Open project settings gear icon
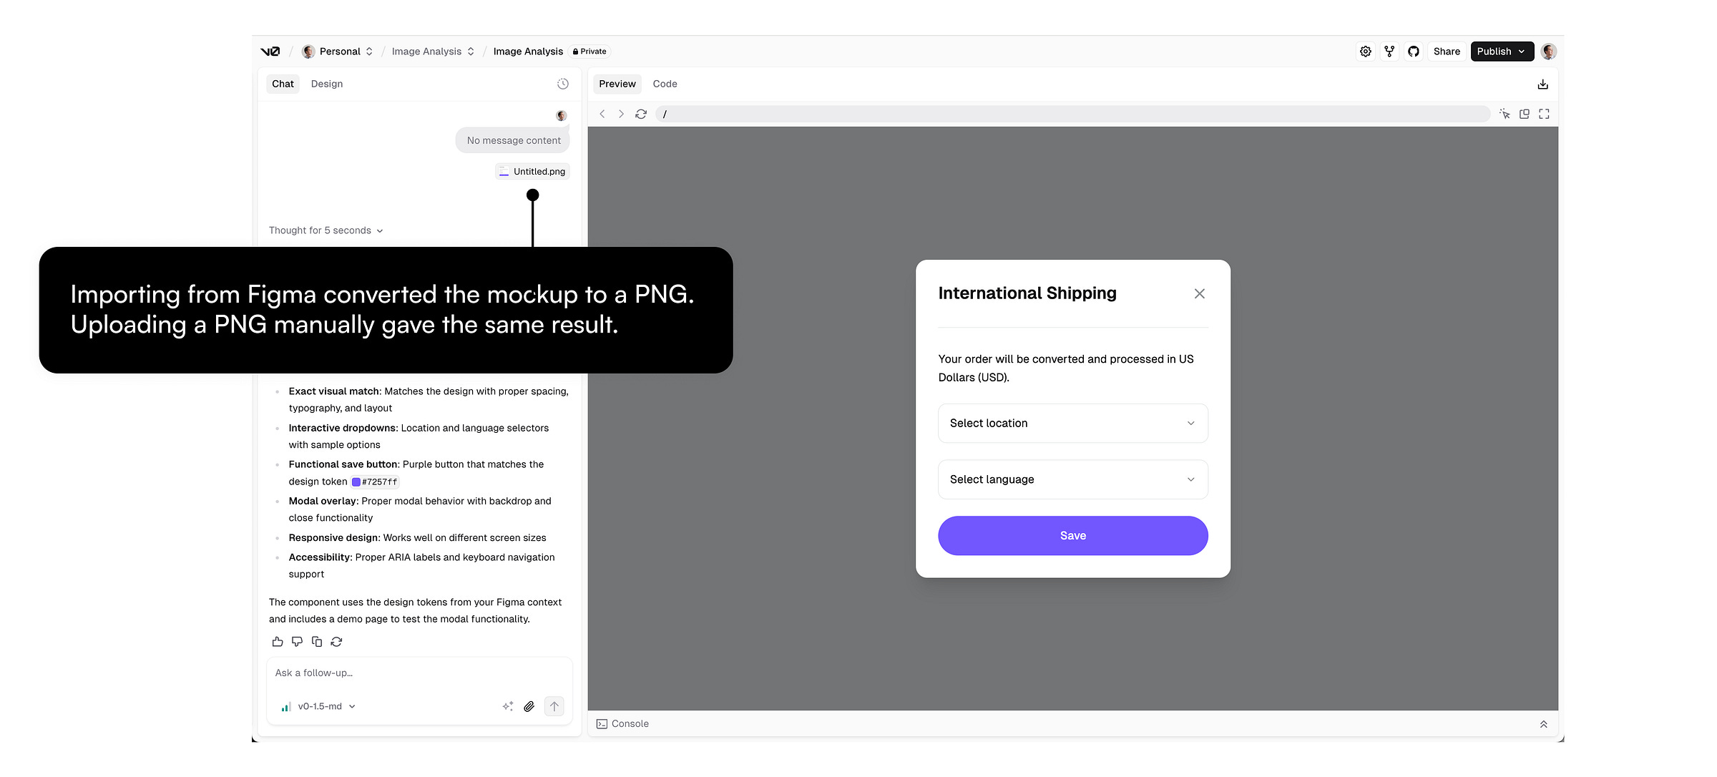 pyautogui.click(x=1365, y=52)
